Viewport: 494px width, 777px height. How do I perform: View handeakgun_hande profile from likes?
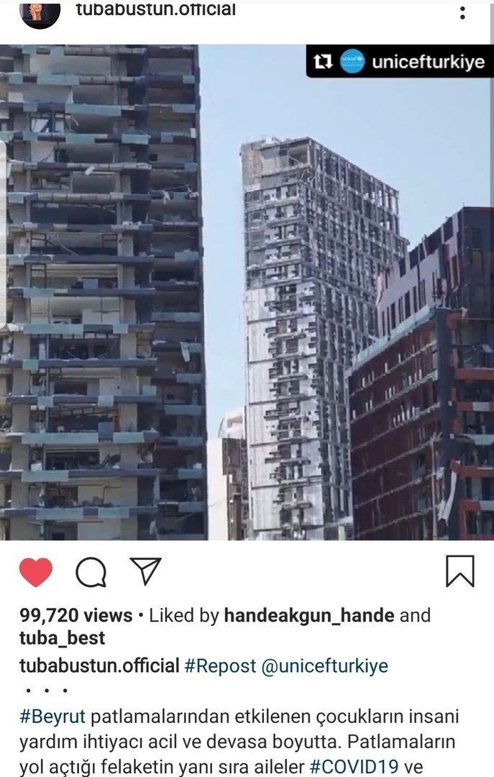click(x=309, y=615)
